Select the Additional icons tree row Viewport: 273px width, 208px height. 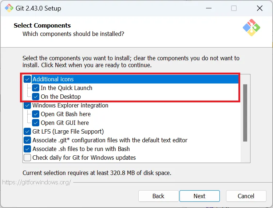[131, 79]
